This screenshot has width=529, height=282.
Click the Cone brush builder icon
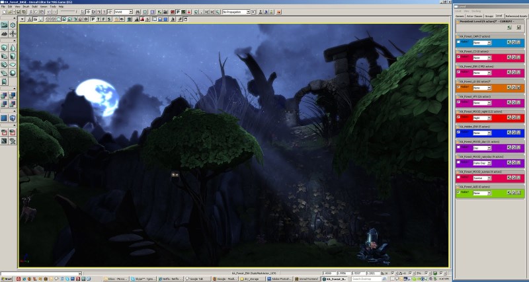coord(13,48)
